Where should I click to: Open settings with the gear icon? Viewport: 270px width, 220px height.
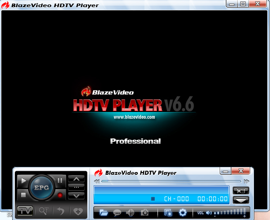click(x=183, y=213)
